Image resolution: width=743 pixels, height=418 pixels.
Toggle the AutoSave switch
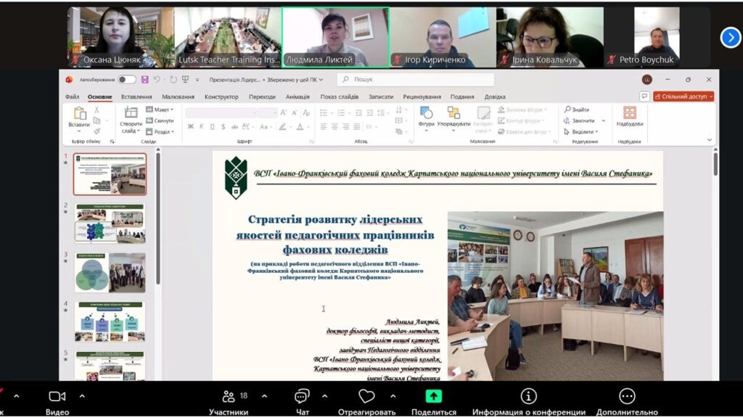(x=127, y=80)
